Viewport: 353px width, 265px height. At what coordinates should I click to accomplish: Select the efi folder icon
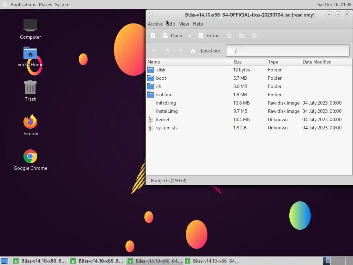pos(151,86)
